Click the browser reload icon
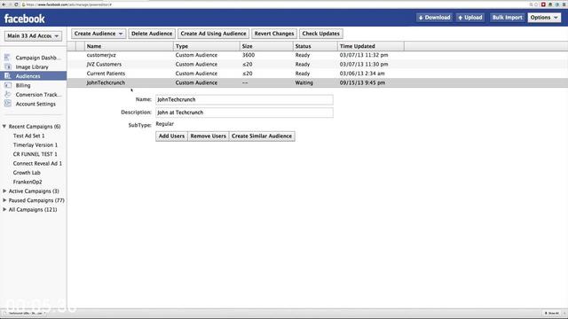 click(16, 4)
